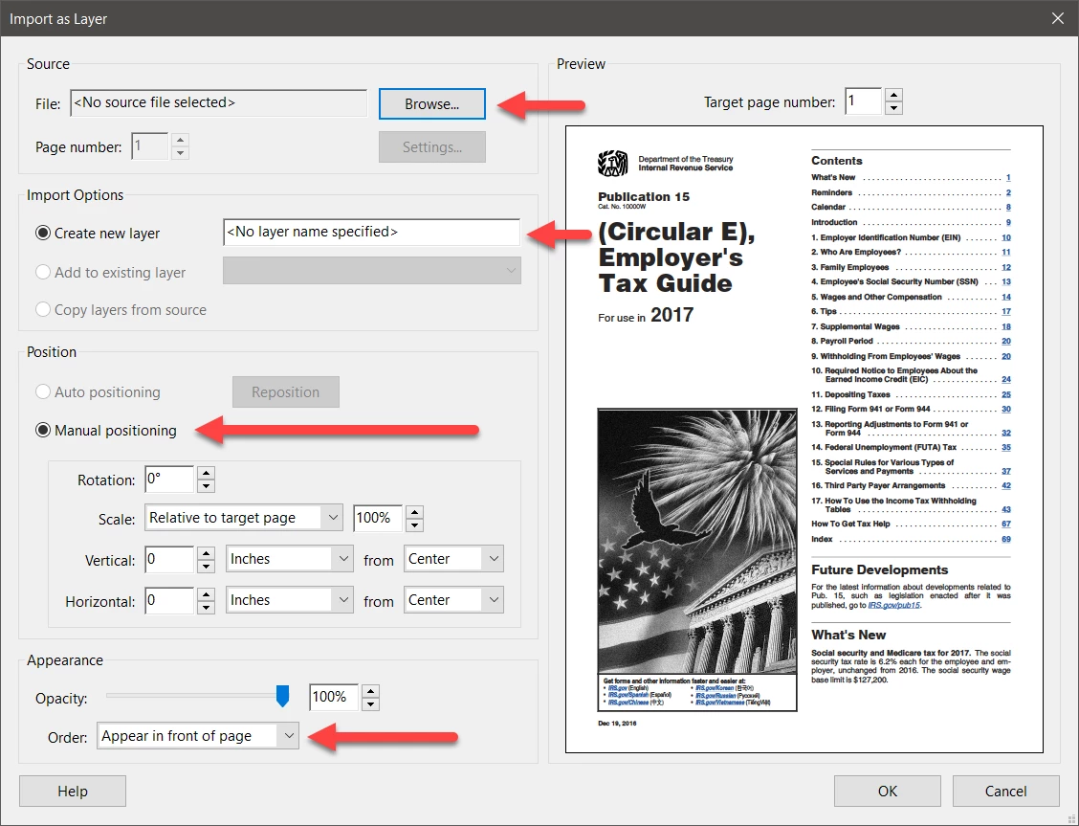Increase the Opacity percentage
The height and width of the screenshot is (826, 1079).
coord(370,691)
